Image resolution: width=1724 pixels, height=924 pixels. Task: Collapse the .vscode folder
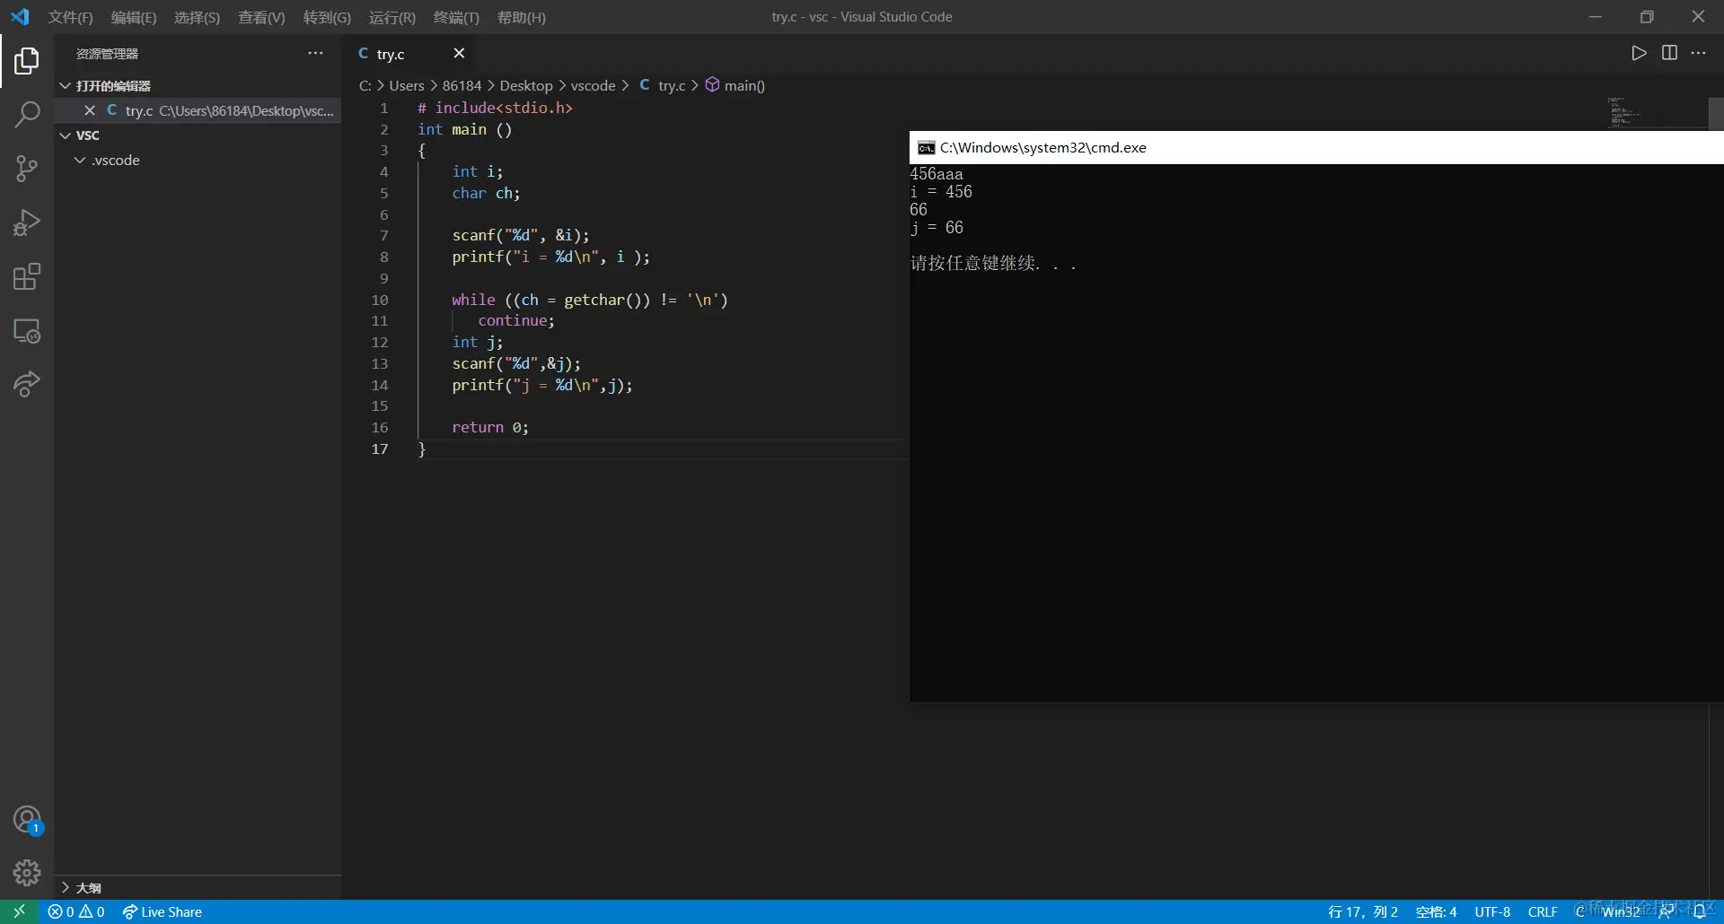click(x=80, y=160)
